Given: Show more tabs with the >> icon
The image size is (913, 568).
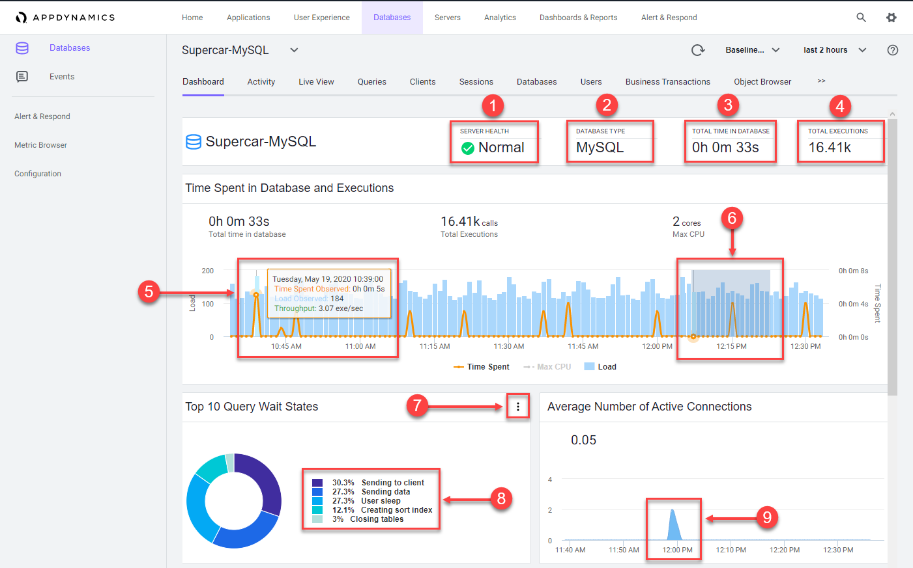Looking at the screenshot, I should [x=821, y=81].
